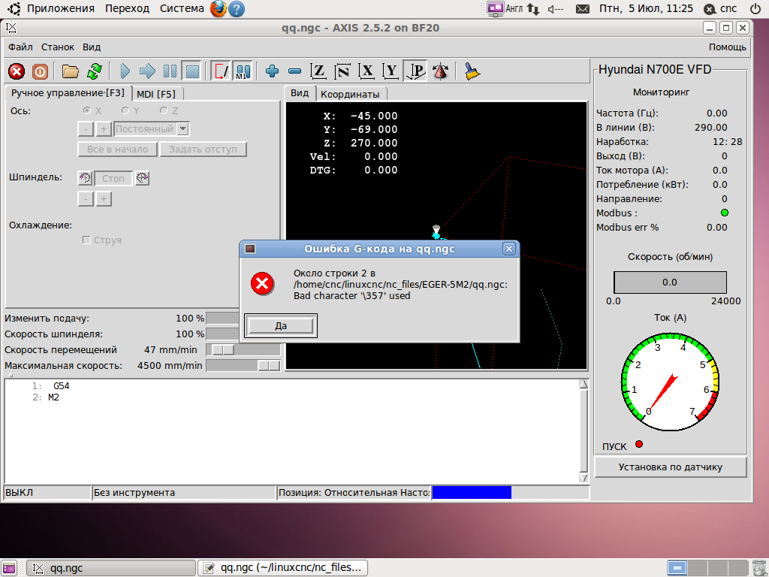Open G-code file folder icon

[70, 71]
